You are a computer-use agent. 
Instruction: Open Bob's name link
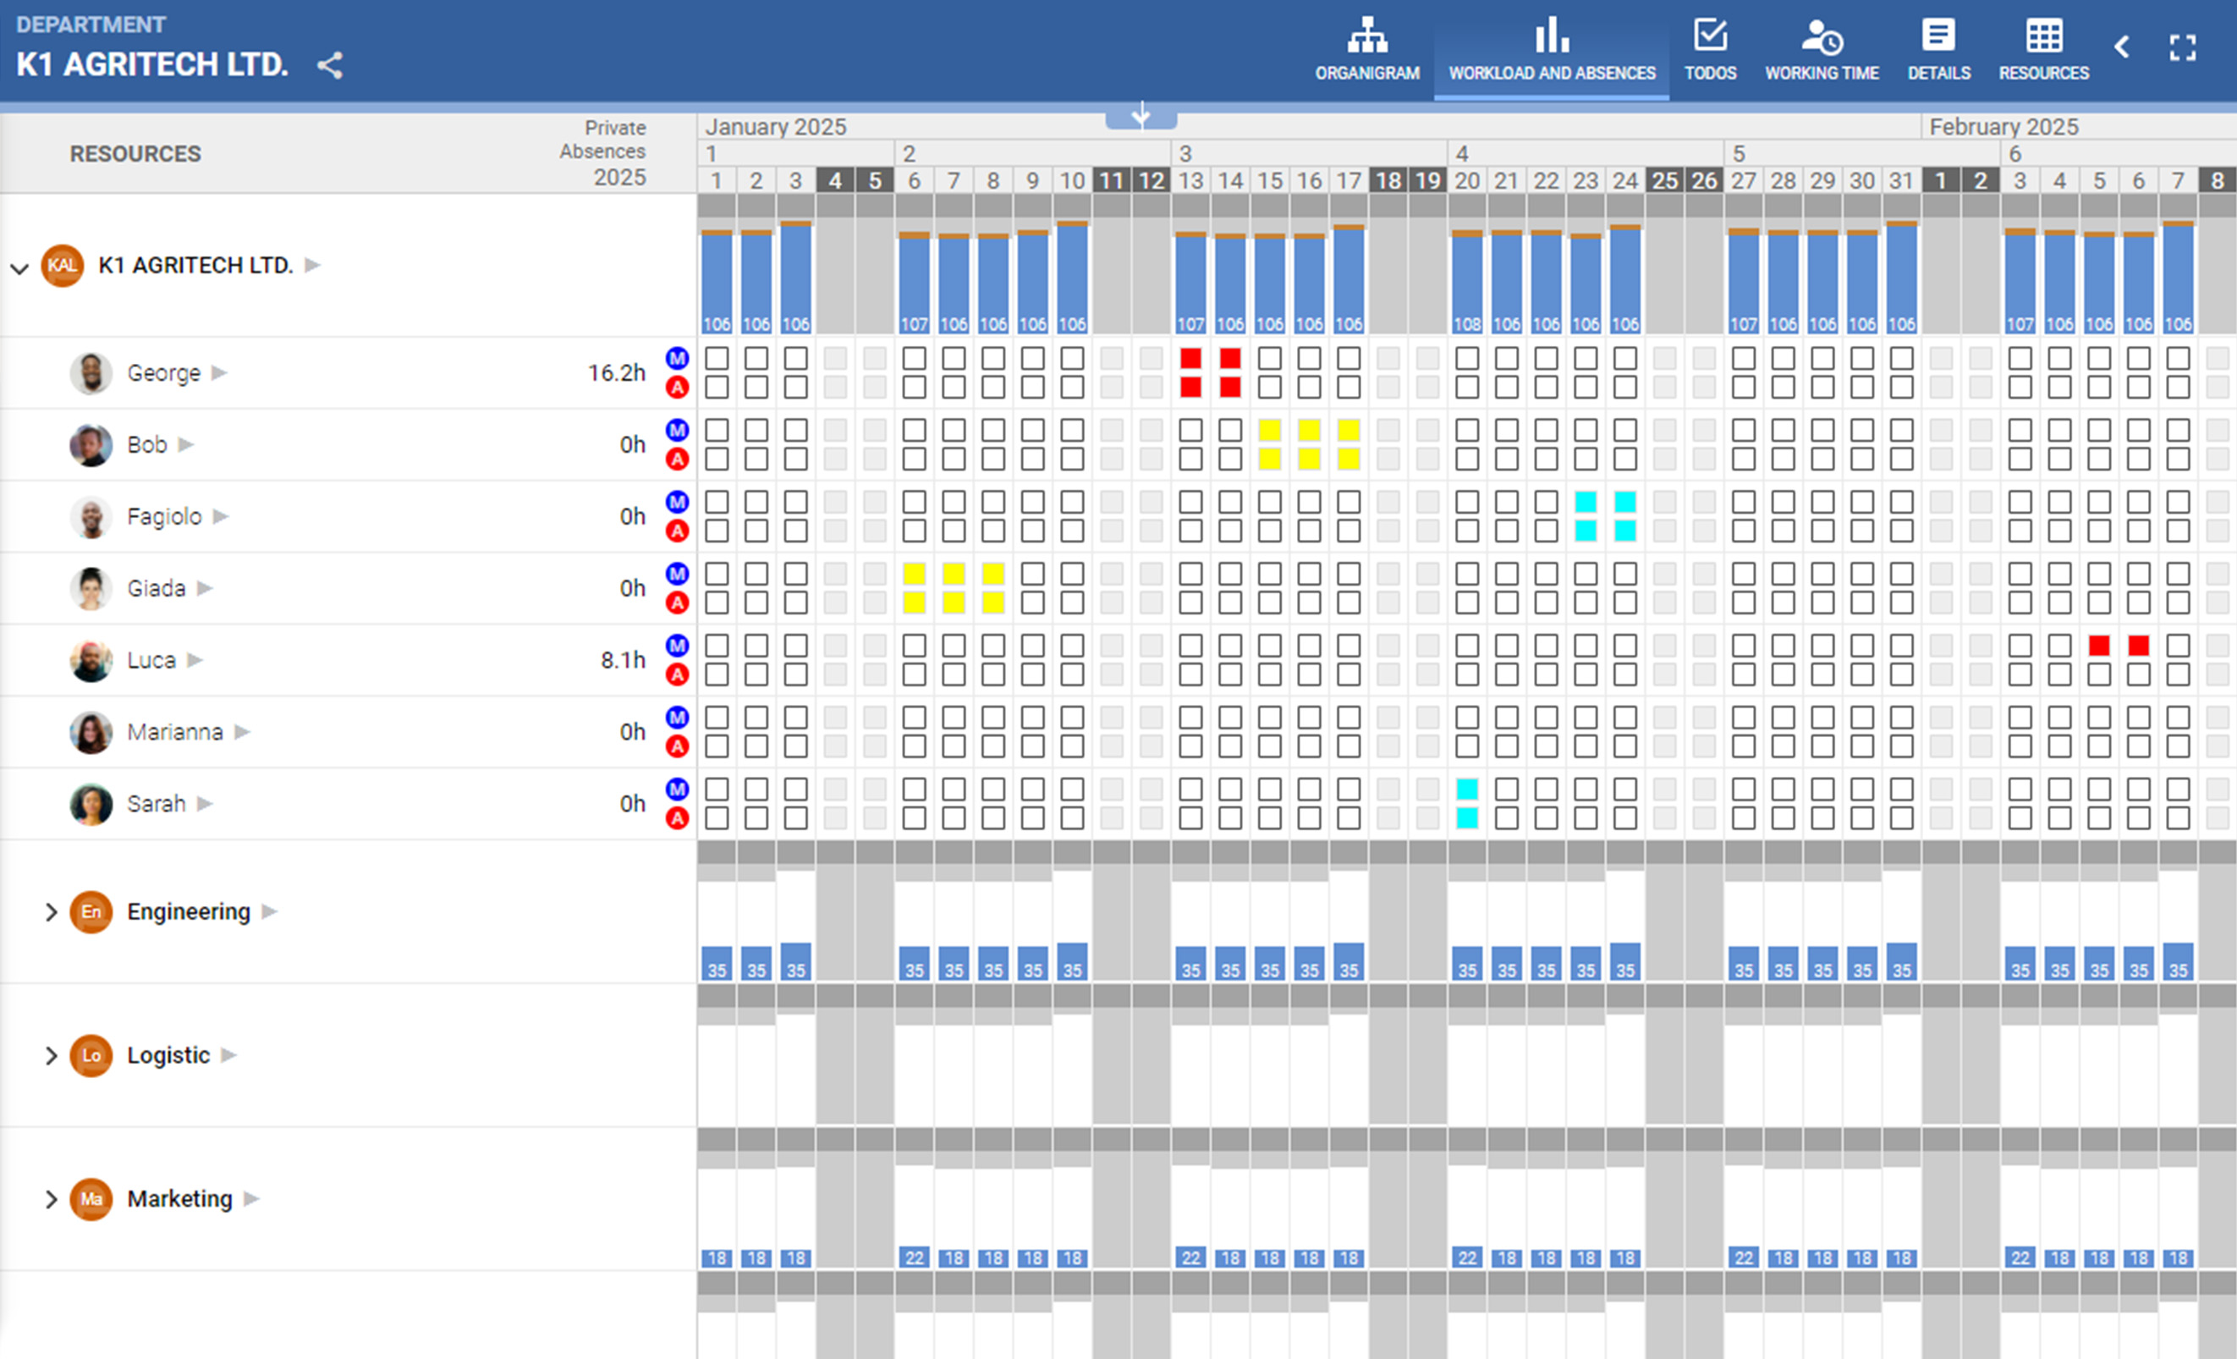pyautogui.click(x=147, y=445)
